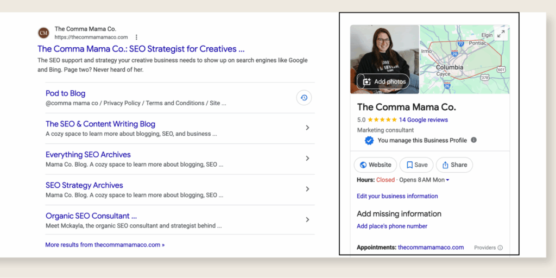The height and width of the screenshot is (278, 556).
Task: Expand the hours dropdown arrow after Opens 8 AM Mon
Action: pos(447,180)
